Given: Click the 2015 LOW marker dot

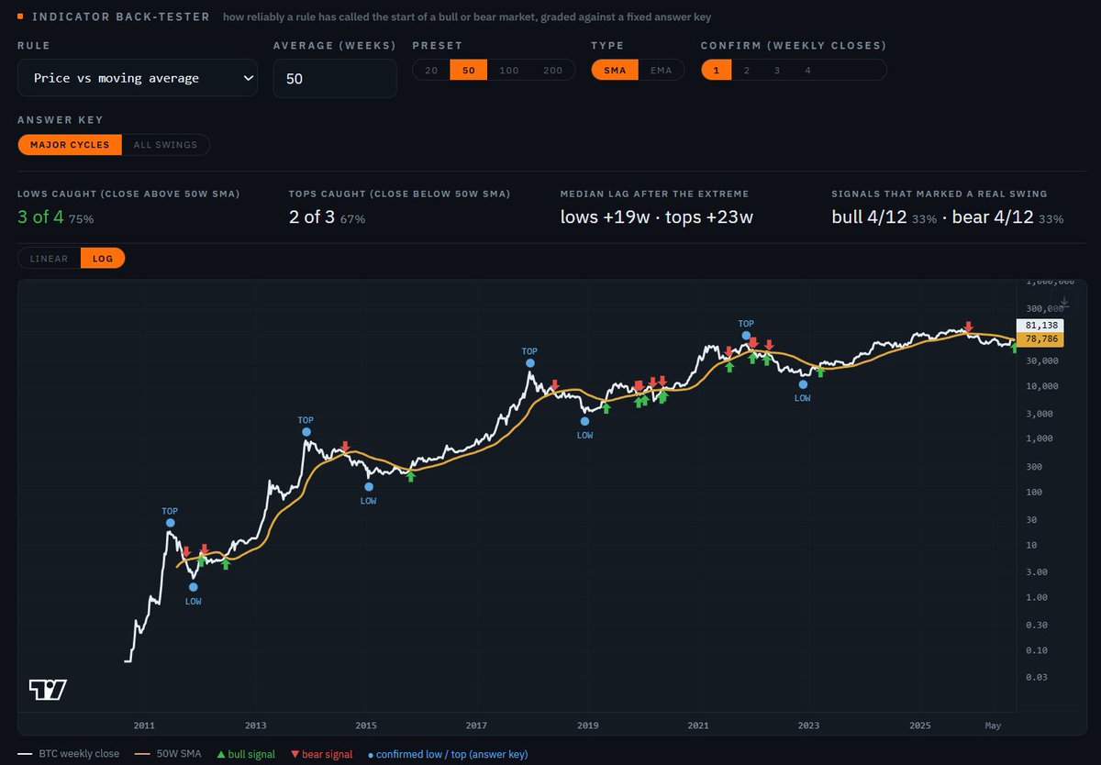Looking at the screenshot, I should (x=368, y=487).
